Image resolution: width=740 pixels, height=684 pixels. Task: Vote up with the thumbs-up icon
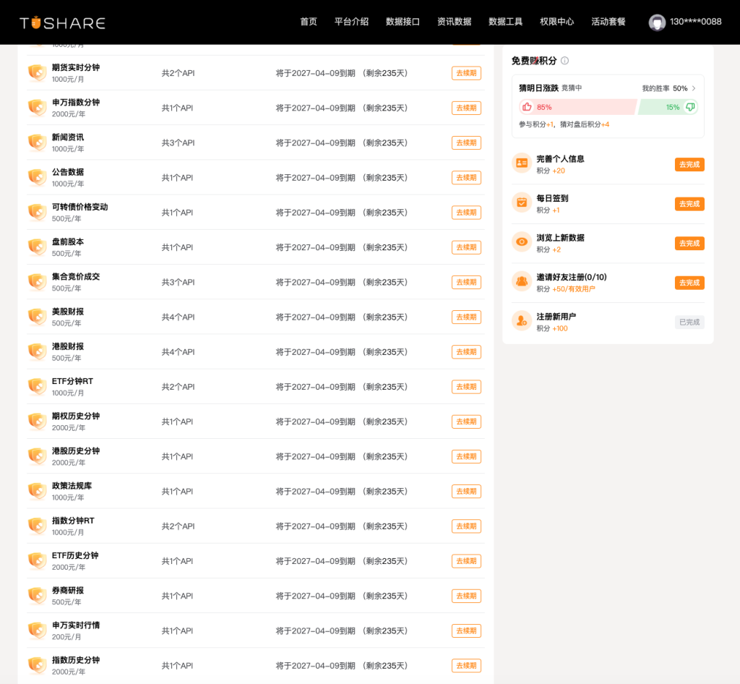tap(527, 107)
